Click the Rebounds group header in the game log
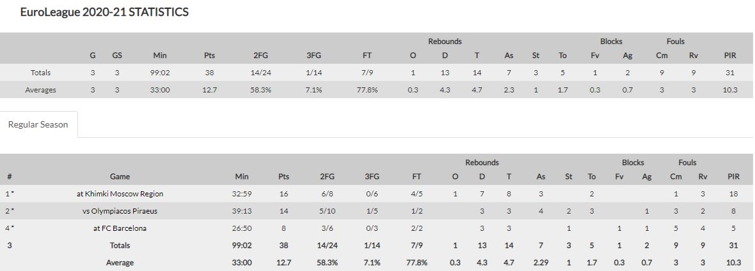 click(x=482, y=163)
